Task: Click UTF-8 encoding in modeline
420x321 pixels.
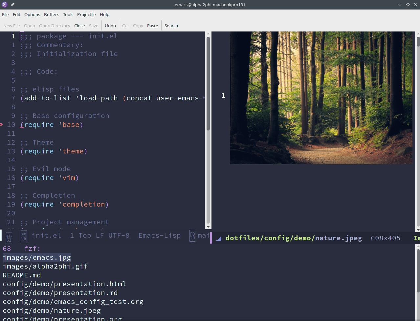Action: 119,235
